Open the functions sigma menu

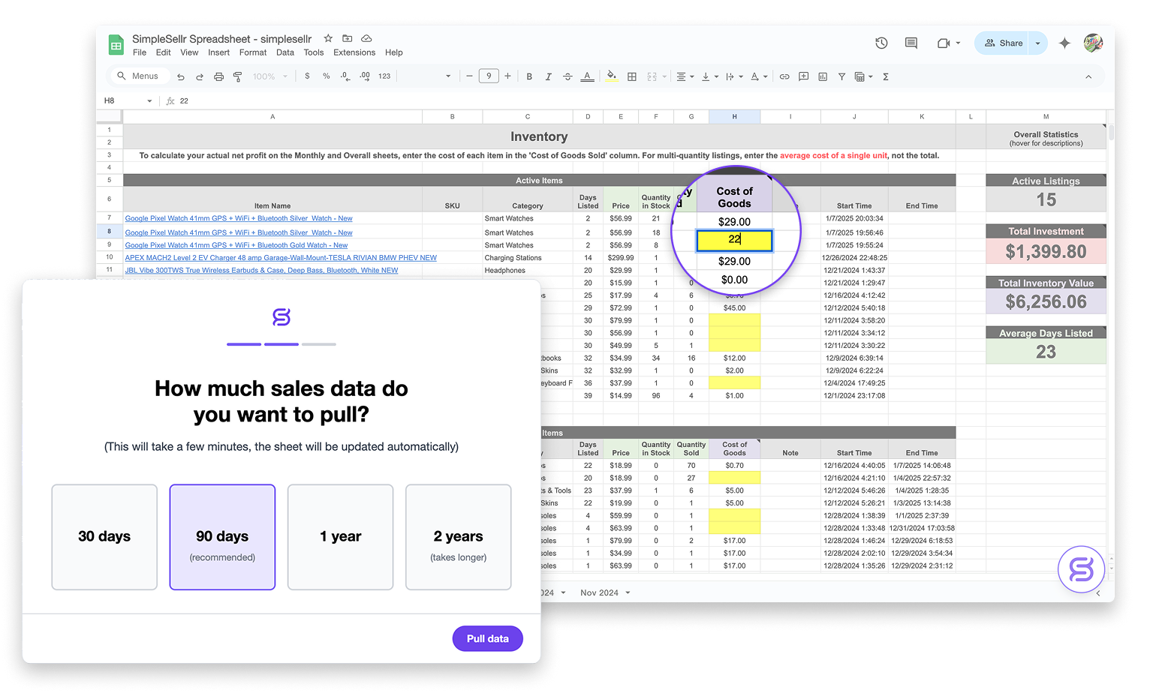pyautogui.click(x=886, y=76)
